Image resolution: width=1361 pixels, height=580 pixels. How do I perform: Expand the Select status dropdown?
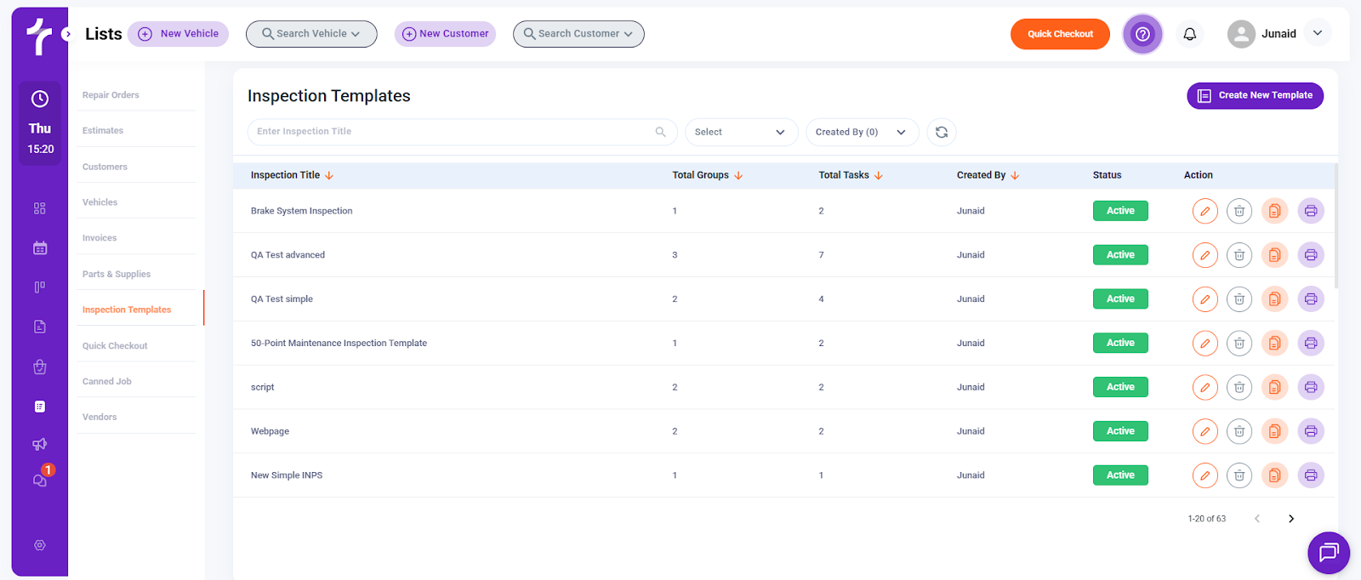pyautogui.click(x=740, y=132)
